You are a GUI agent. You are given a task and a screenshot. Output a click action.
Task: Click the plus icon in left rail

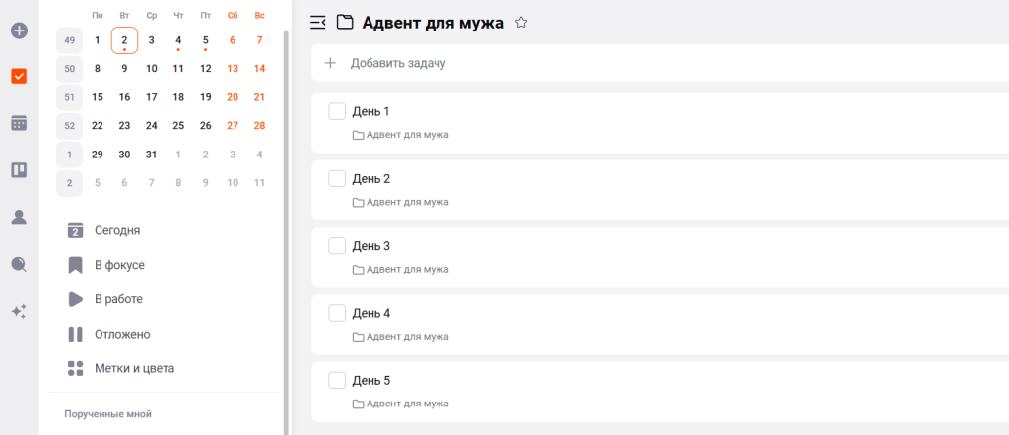[x=19, y=31]
